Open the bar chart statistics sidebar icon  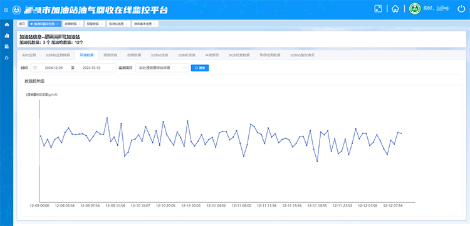coord(7,36)
